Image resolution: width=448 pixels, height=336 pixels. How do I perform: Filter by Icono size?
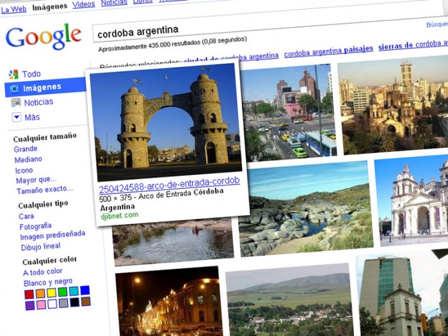(24, 171)
